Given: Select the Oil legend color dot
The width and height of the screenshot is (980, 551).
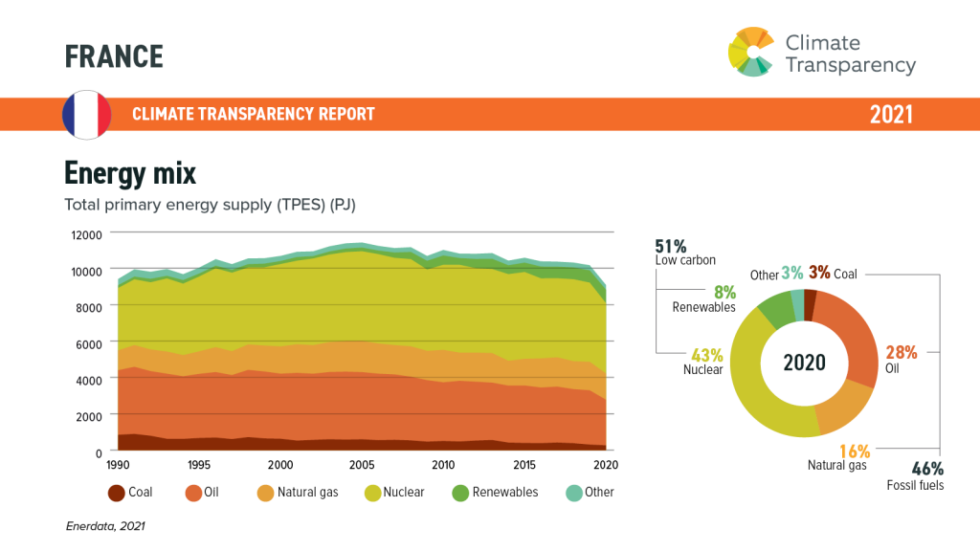Looking at the screenshot, I should 193,493.
